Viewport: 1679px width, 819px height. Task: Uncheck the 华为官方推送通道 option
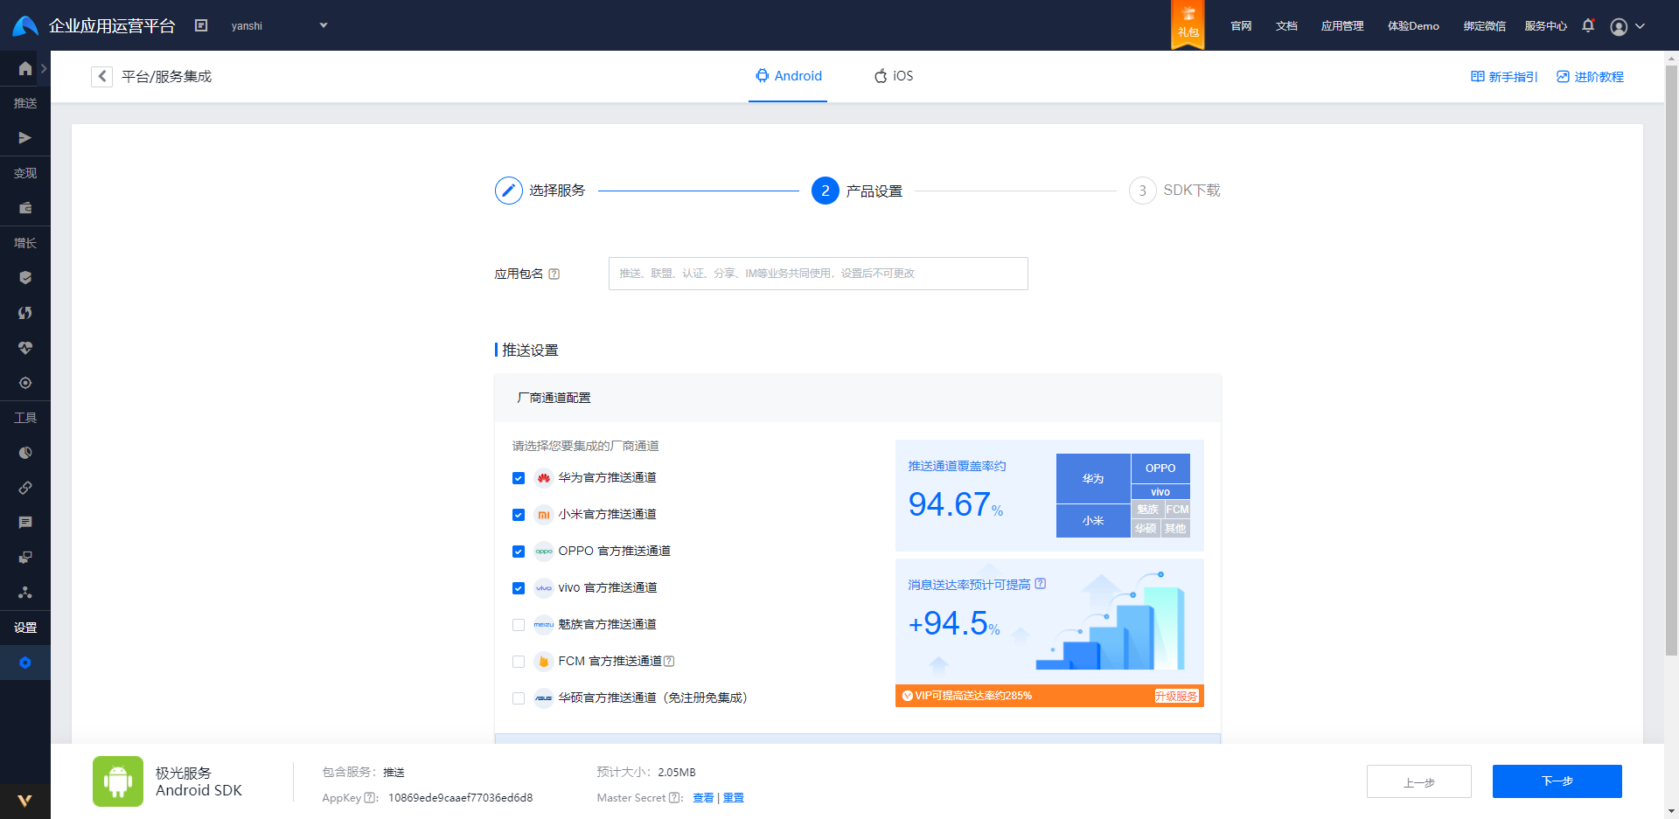[x=518, y=478]
